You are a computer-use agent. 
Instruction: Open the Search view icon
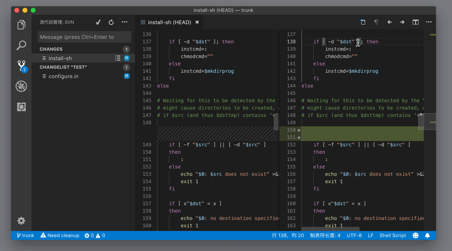[21, 45]
